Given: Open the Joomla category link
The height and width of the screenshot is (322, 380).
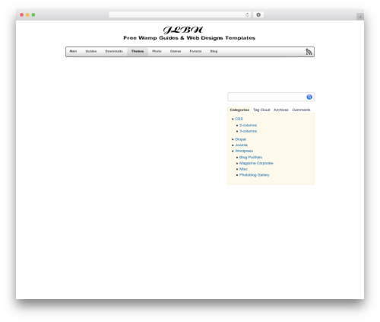Looking at the screenshot, I should pos(241,145).
